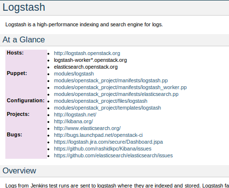The width and height of the screenshot is (229, 188).
Task: Open the elasticsearch/elasticsearch/issues GitHub link
Action: pyautogui.click(x=113, y=155)
